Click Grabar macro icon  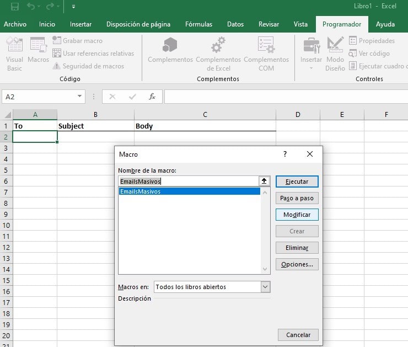57,41
